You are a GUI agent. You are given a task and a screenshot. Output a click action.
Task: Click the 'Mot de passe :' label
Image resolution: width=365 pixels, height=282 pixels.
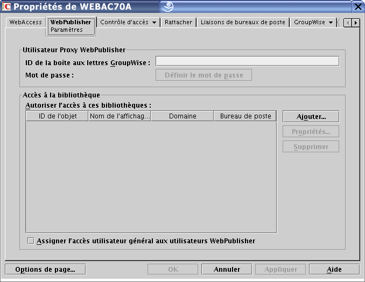coord(50,75)
